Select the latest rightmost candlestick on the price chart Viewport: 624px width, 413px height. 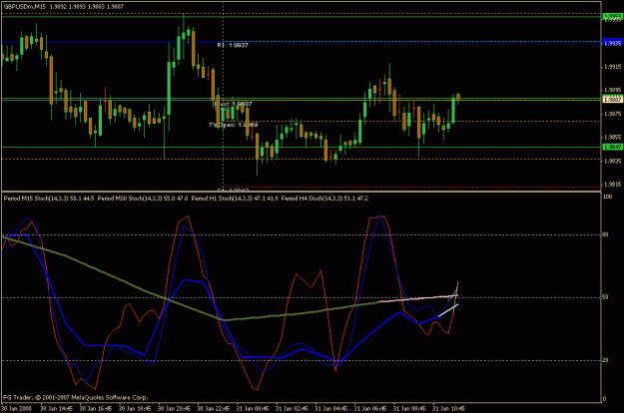(x=458, y=98)
